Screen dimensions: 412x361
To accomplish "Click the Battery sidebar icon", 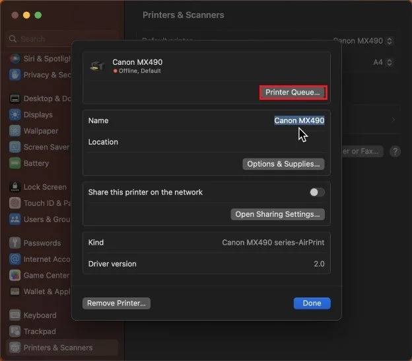I will [15, 163].
